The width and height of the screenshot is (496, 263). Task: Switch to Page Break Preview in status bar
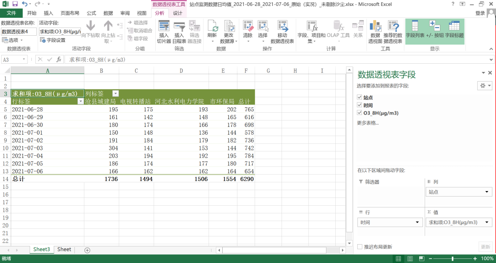421,258
